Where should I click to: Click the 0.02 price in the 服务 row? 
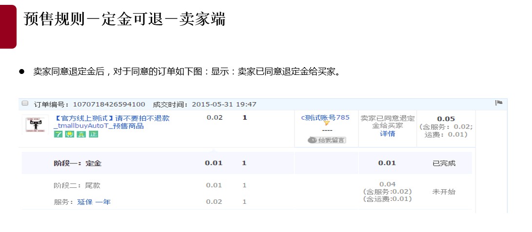click(214, 201)
